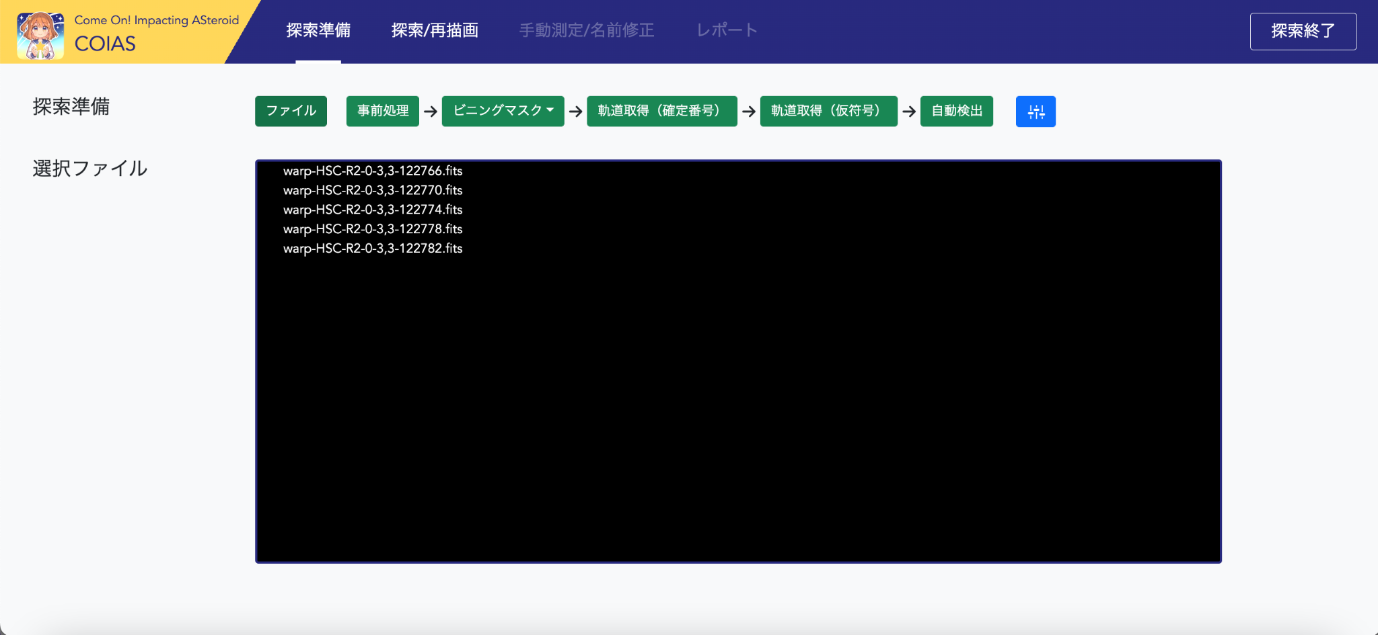The width and height of the screenshot is (1378, 635).
Task: Open the 探索/再描画 tab
Action: point(435,30)
